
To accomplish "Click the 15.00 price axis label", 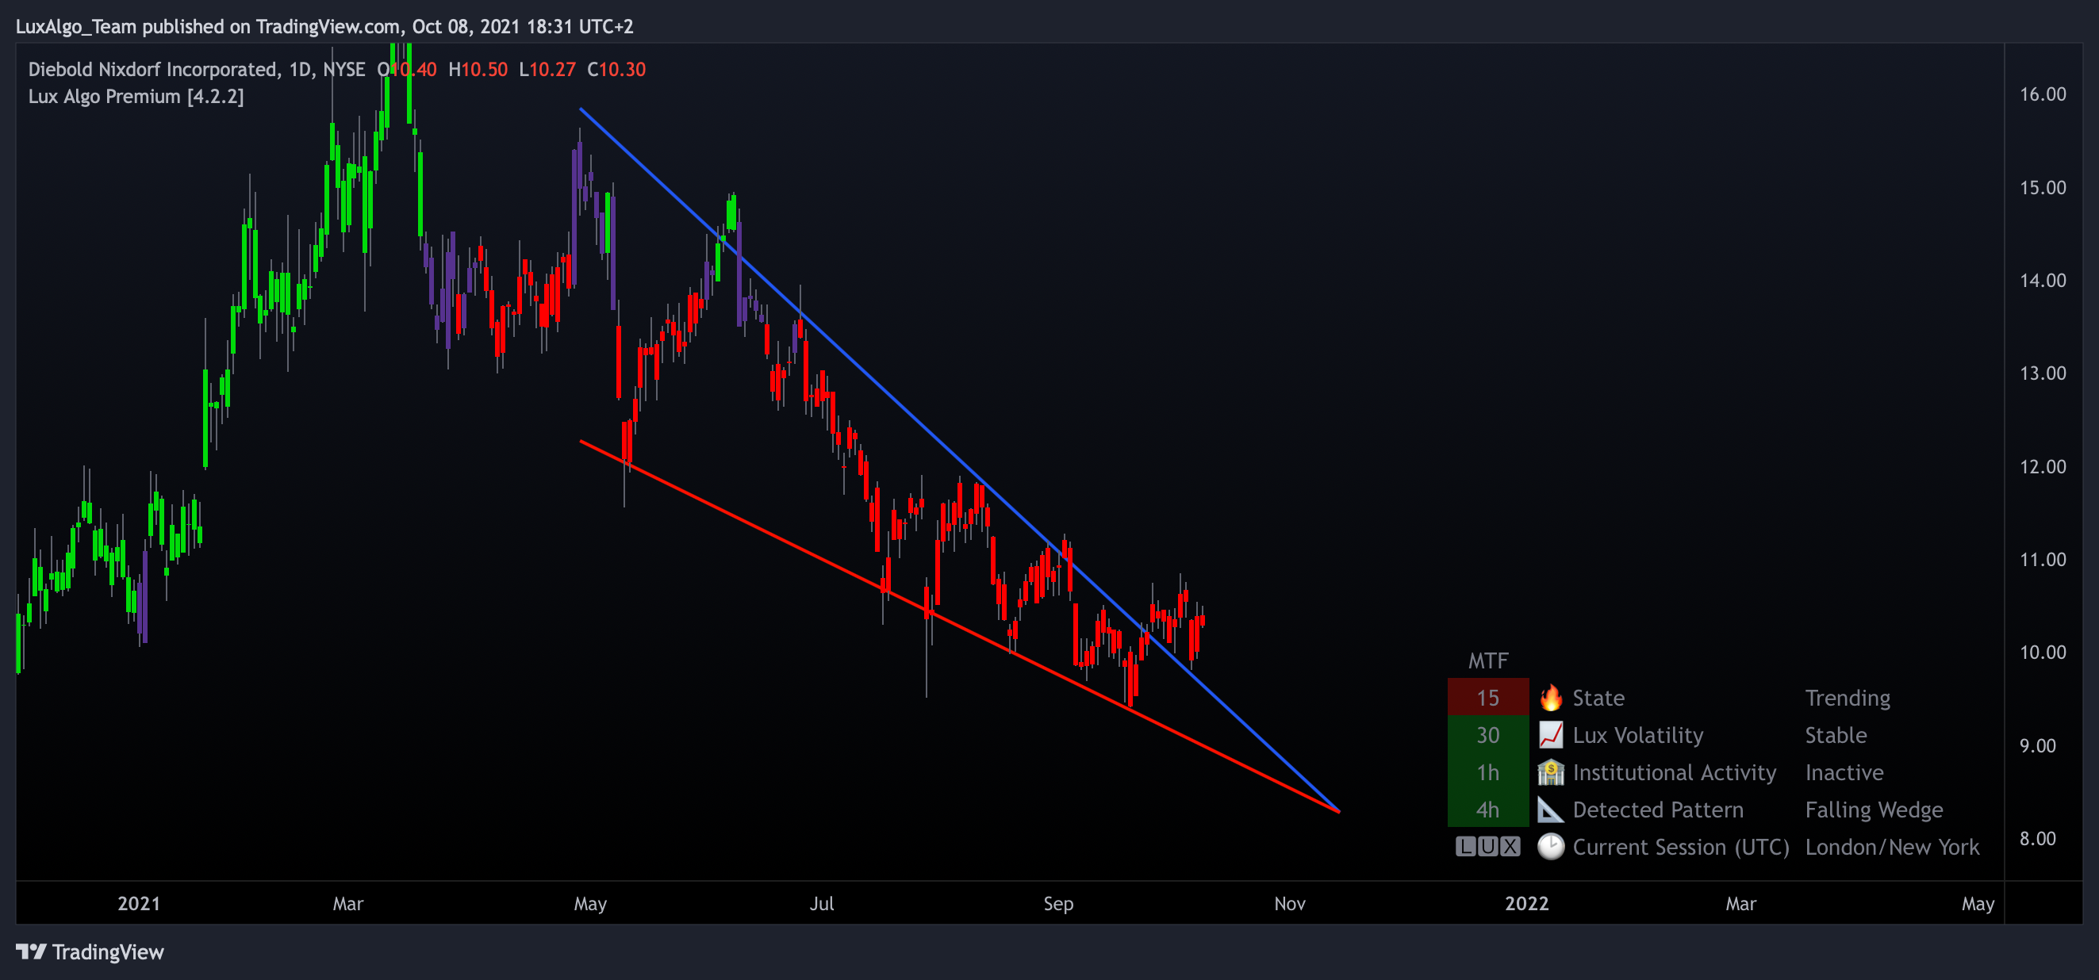I will [2042, 187].
